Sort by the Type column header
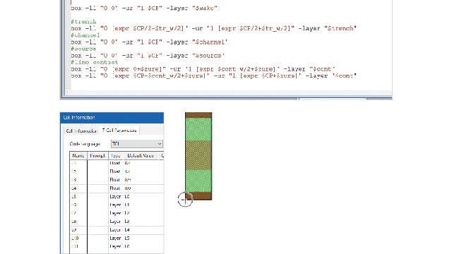This screenshot has width=452, height=254. (x=116, y=156)
